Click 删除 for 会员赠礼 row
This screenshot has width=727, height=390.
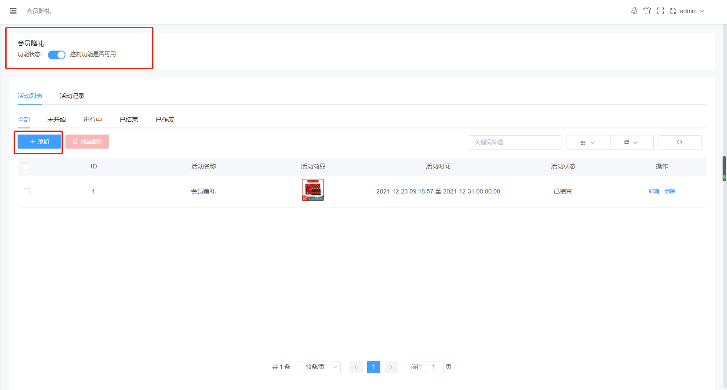click(670, 191)
